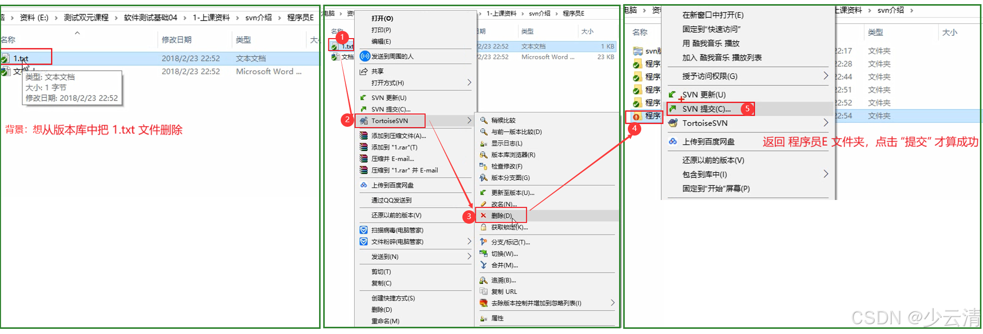Choose 加入 酷我音乐 播放列表
This screenshot has height=334, width=983.
(x=722, y=57)
